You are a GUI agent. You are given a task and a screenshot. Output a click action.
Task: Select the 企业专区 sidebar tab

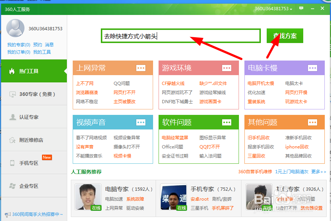click(x=34, y=186)
